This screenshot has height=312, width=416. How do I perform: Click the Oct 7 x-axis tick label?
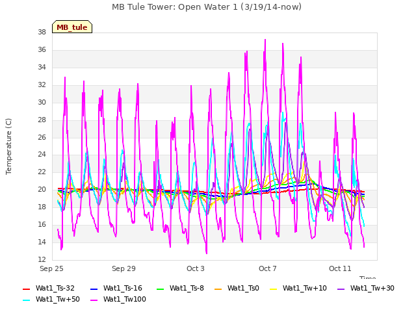tap(268, 268)
